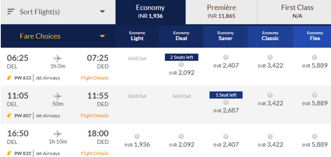Click the airplane icon on the 06:25 flight
The height and width of the screenshot is (157, 331).
pyautogui.click(x=58, y=58)
